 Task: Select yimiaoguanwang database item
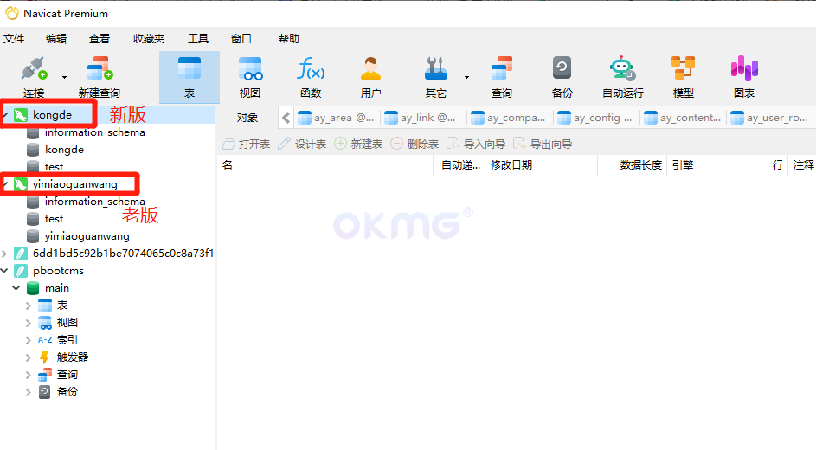(x=87, y=236)
